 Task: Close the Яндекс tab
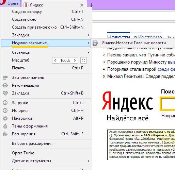[82, 5]
